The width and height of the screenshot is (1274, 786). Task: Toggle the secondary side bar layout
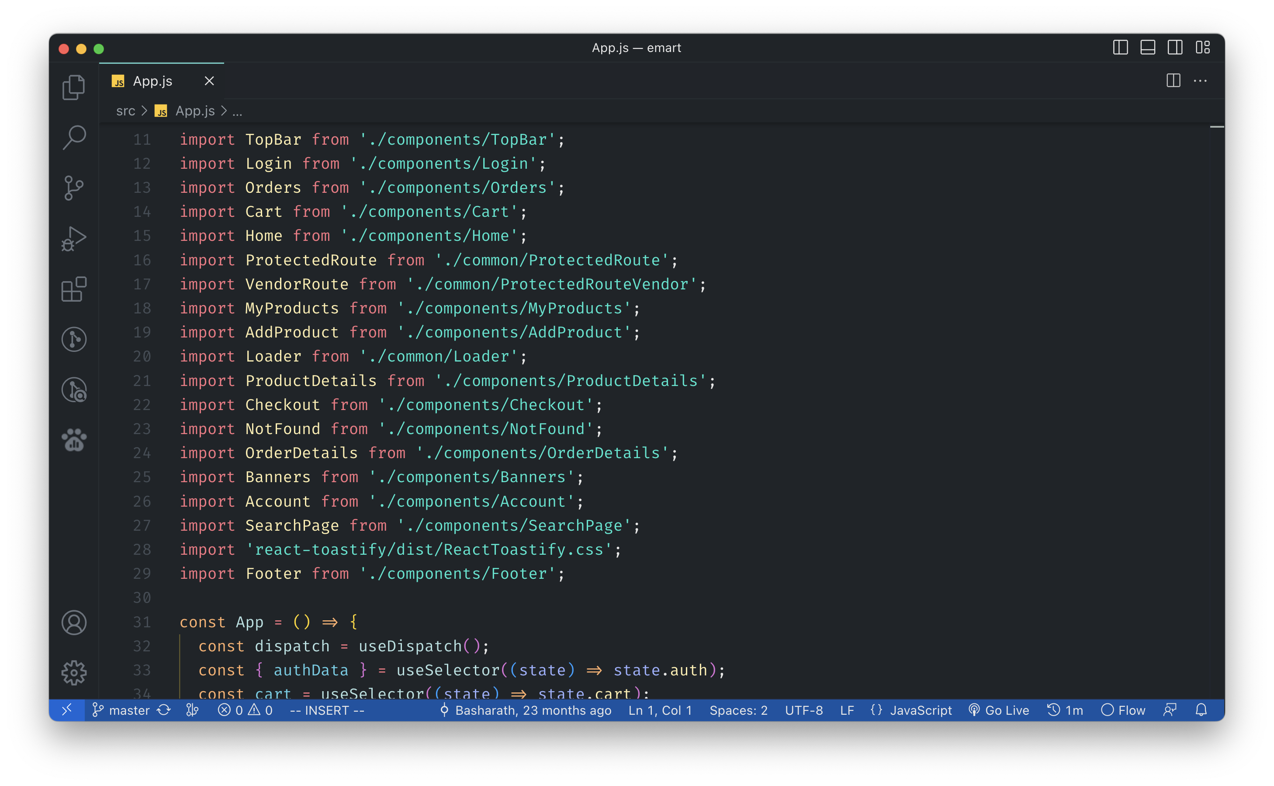click(1175, 48)
